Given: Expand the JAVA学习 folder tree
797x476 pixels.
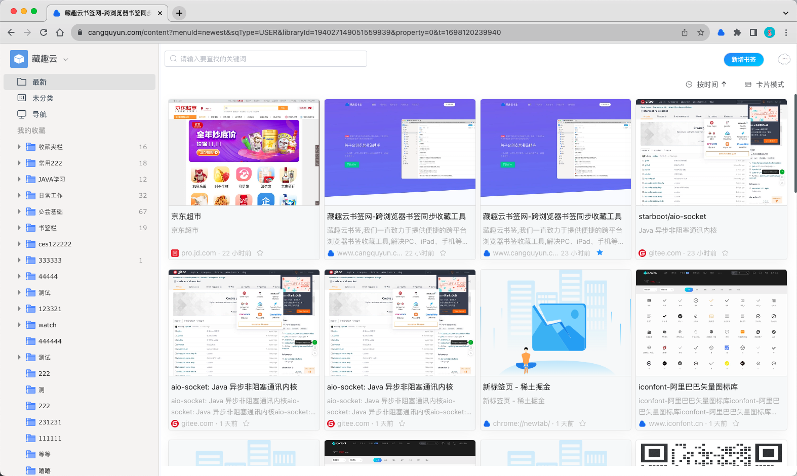Looking at the screenshot, I should [x=19, y=179].
